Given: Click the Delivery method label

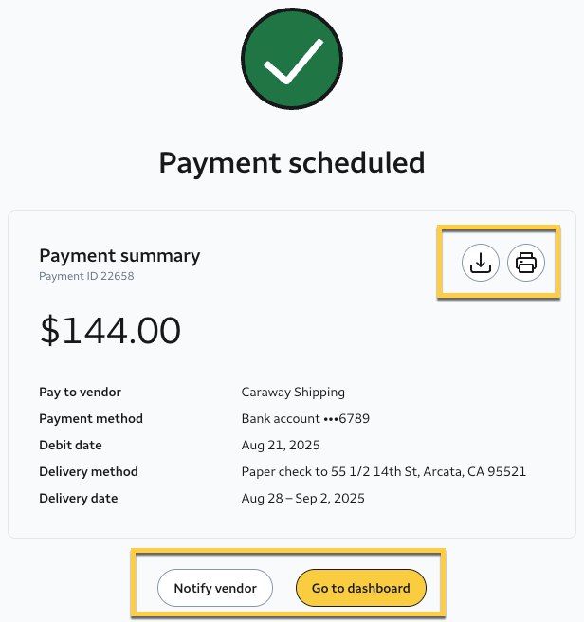Looking at the screenshot, I should tap(88, 471).
